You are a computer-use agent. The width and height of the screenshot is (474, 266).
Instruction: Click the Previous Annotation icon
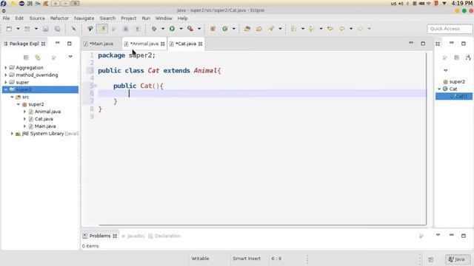(x=311, y=29)
